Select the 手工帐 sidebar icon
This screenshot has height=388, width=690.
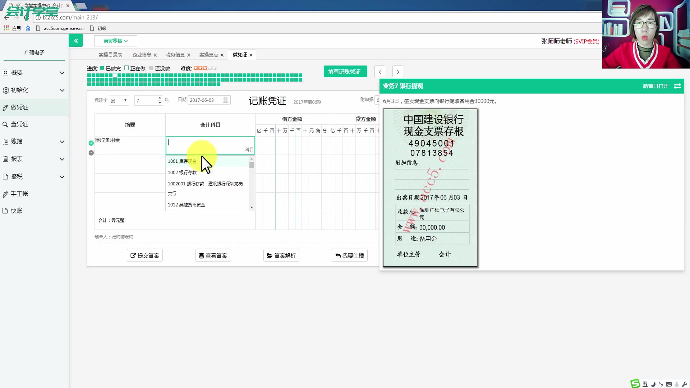coord(5,194)
